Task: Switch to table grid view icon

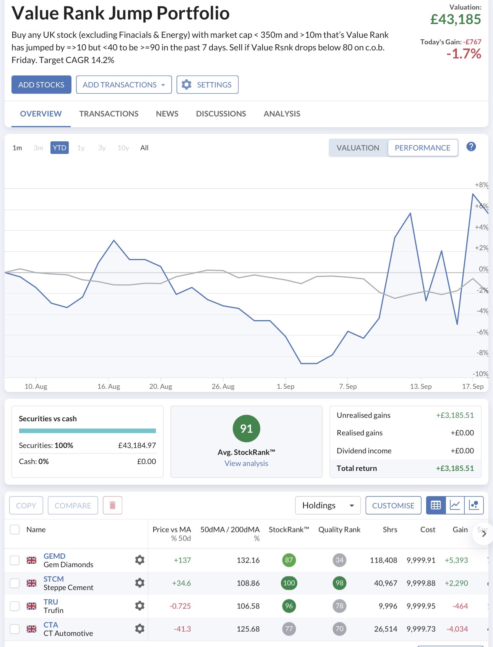Action: [436, 505]
